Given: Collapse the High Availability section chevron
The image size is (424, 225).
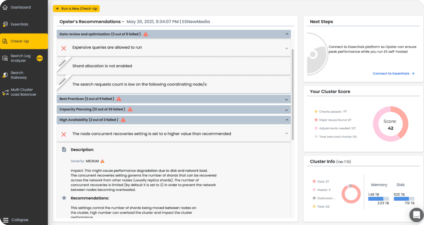Looking at the screenshot, I should 287,120.
